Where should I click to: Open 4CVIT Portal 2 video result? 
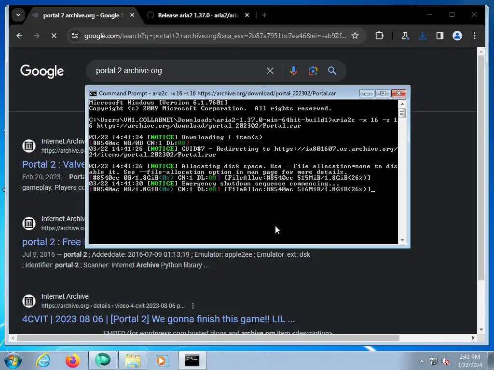(x=158, y=319)
